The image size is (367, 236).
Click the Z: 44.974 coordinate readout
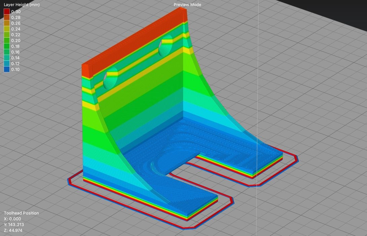coord(12,230)
